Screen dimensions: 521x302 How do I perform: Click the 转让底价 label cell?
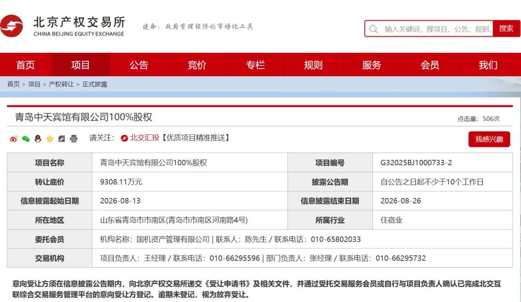(50, 182)
